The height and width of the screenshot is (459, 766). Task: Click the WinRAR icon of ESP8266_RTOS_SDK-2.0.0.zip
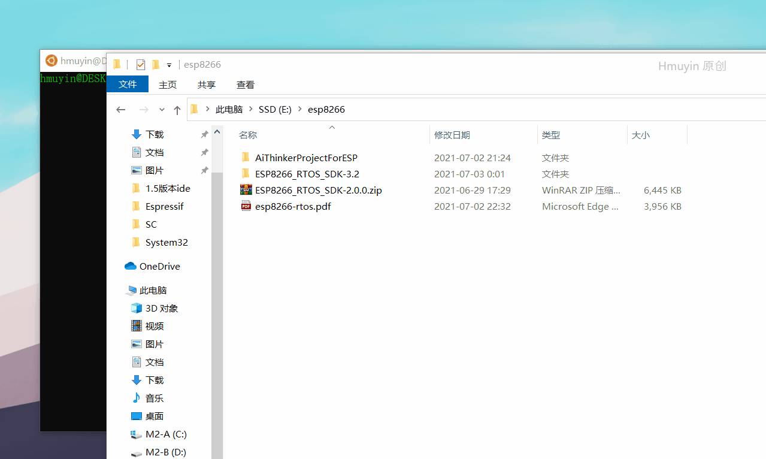point(246,190)
